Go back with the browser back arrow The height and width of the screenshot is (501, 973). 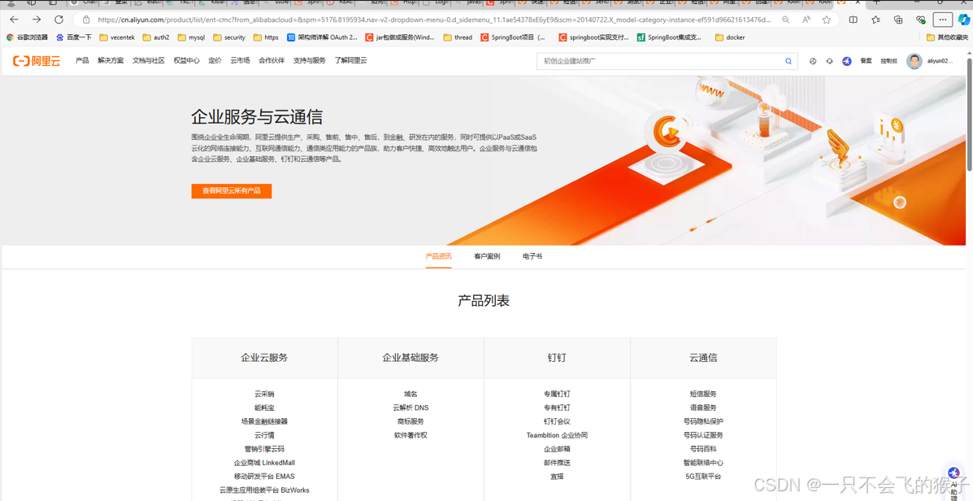click(x=15, y=20)
